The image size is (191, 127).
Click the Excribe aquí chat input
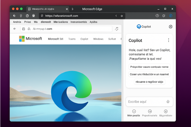149,102
